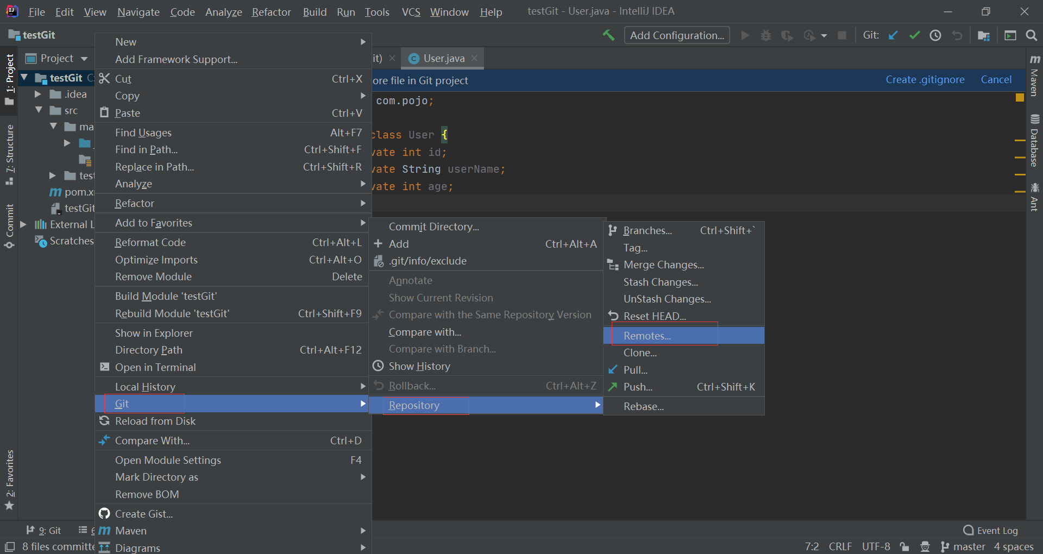The image size is (1043, 554).
Task: Select Scratches and Consoles tree item
Action: click(x=64, y=241)
